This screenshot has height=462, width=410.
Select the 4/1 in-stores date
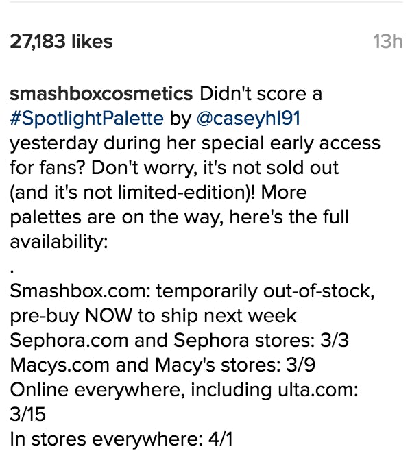tap(221, 439)
